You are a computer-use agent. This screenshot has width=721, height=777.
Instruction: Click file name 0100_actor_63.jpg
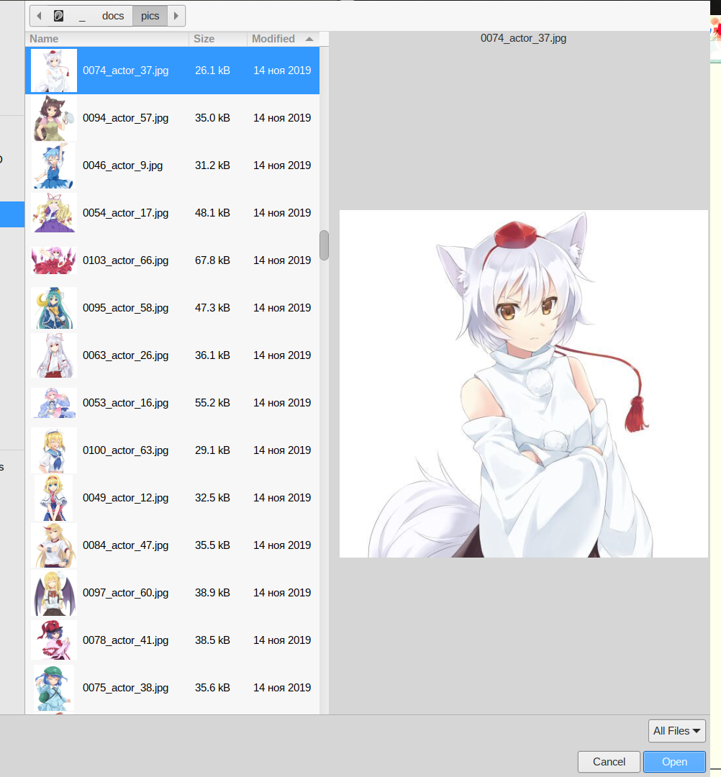tap(125, 450)
